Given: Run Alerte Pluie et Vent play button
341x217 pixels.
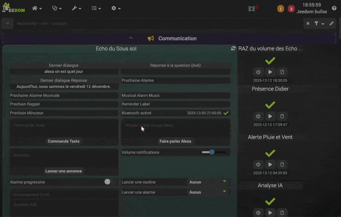Looking at the screenshot, I should coord(270,165).
